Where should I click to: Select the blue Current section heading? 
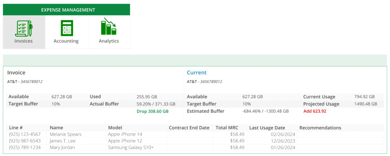pyautogui.click(x=197, y=72)
